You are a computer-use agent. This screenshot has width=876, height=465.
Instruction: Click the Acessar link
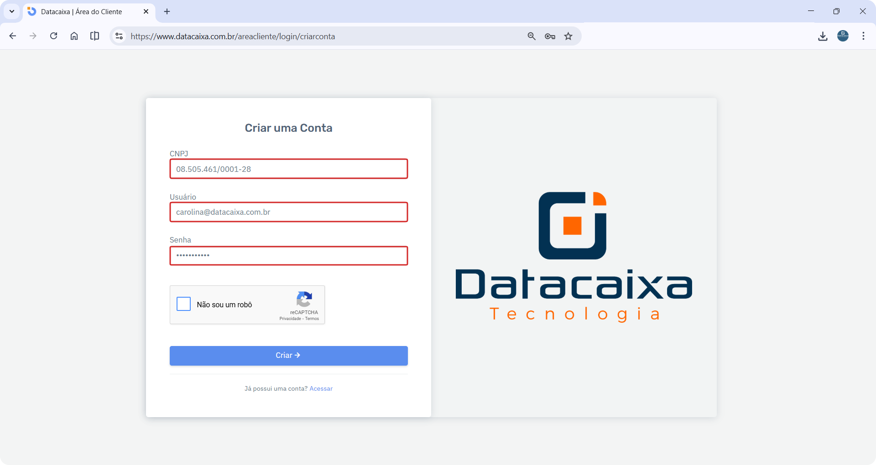point(321,388)
